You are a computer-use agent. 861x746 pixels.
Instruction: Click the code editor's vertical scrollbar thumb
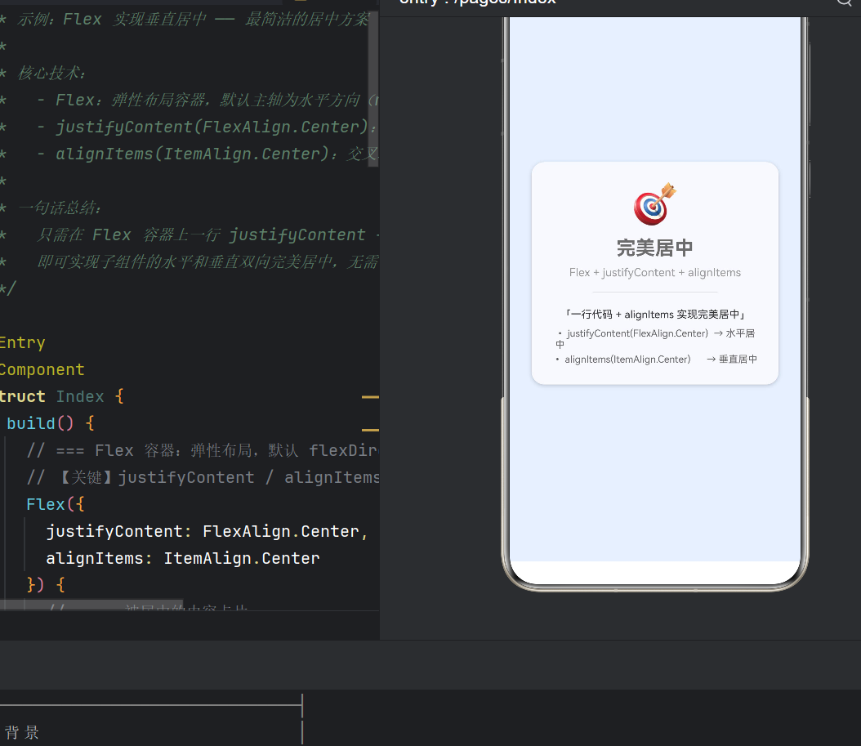click(373, 89)
